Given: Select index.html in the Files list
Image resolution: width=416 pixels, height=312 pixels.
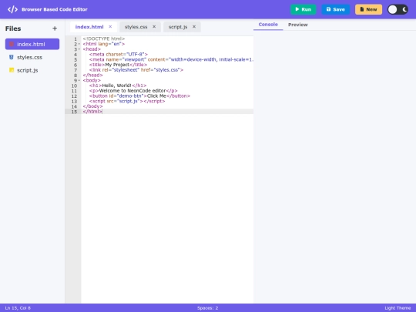Looking at the screenshot, I should [32, 44].
